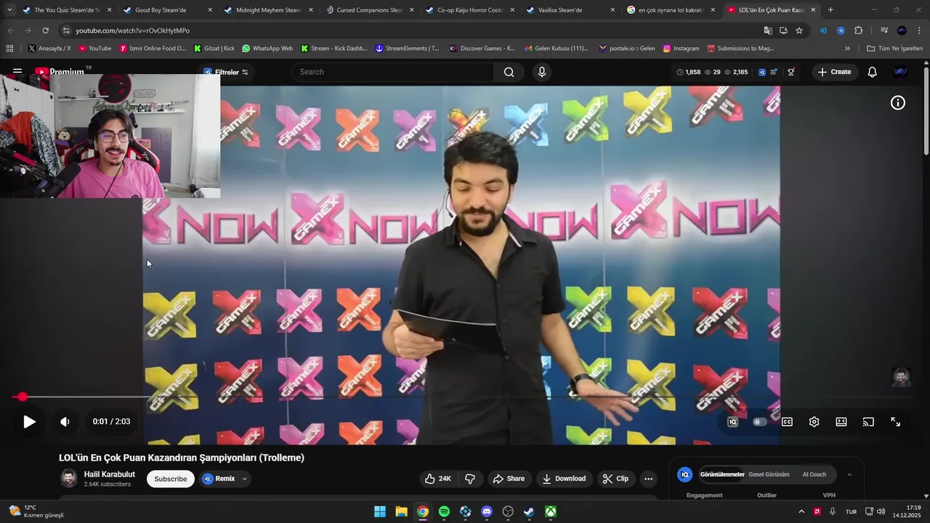The width and height of the screenshot is (930, 523).
Task: Open Tüm Yer İşaretleri bookmarks folder
Action: [894, 49]
